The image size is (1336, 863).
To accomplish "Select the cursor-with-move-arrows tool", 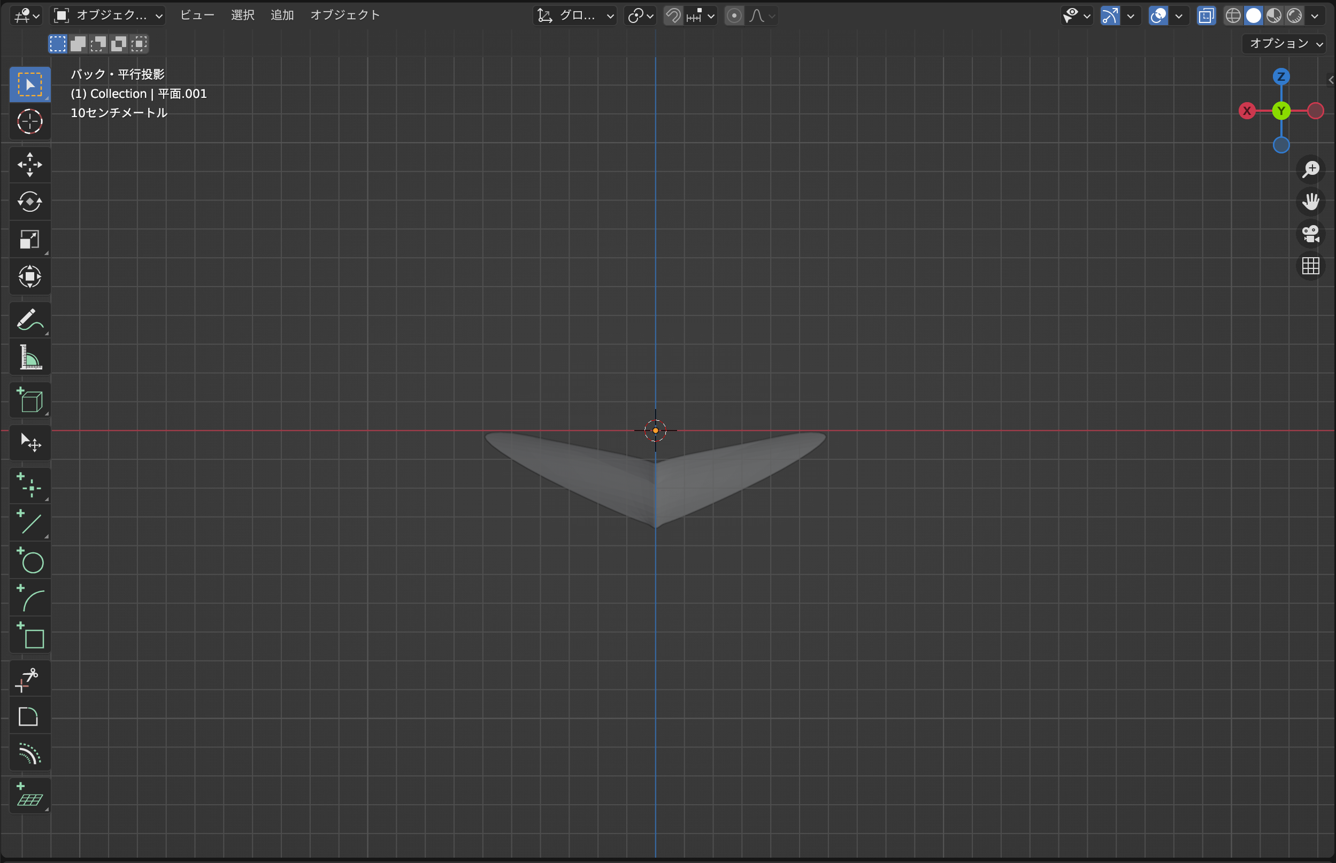I will (30, 443).
